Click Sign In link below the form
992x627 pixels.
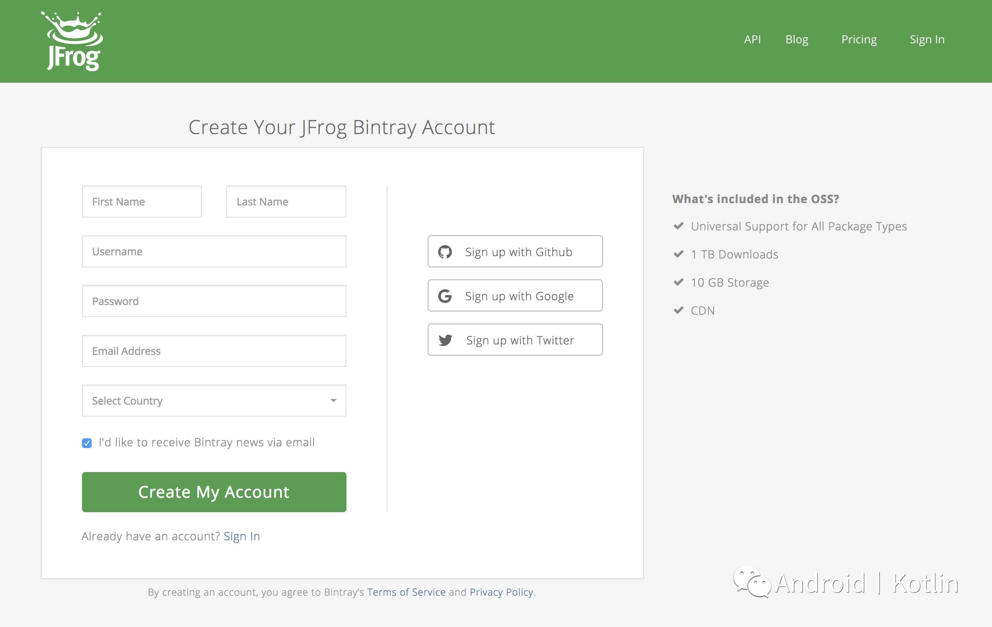point(242,536)
